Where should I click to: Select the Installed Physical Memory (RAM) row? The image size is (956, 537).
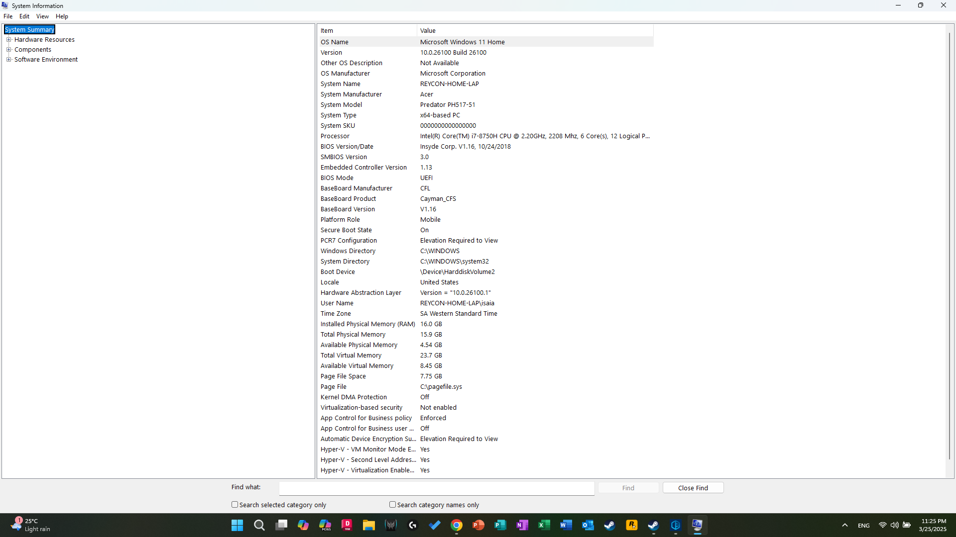pos(486,324)
